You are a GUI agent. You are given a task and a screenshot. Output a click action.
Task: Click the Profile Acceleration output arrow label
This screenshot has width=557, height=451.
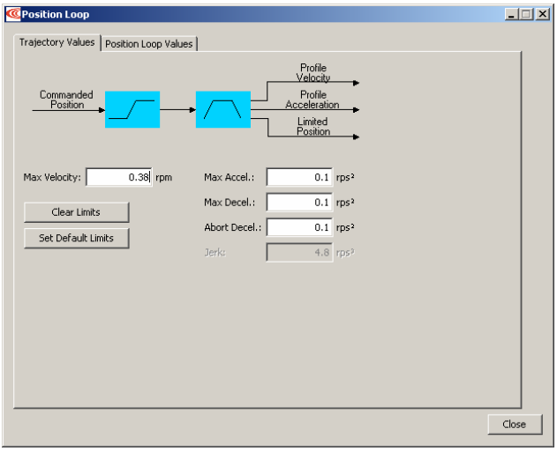(x=312, y=100)
